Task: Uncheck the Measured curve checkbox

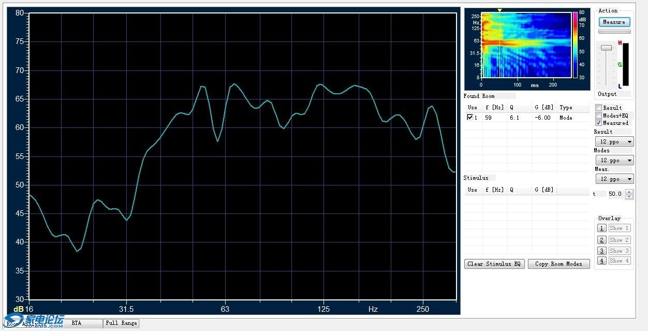Action: pyautogui.click(x=598, y=123)
